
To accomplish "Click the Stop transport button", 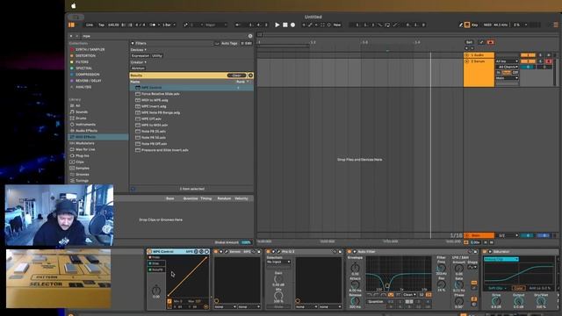I will point(285,25).
